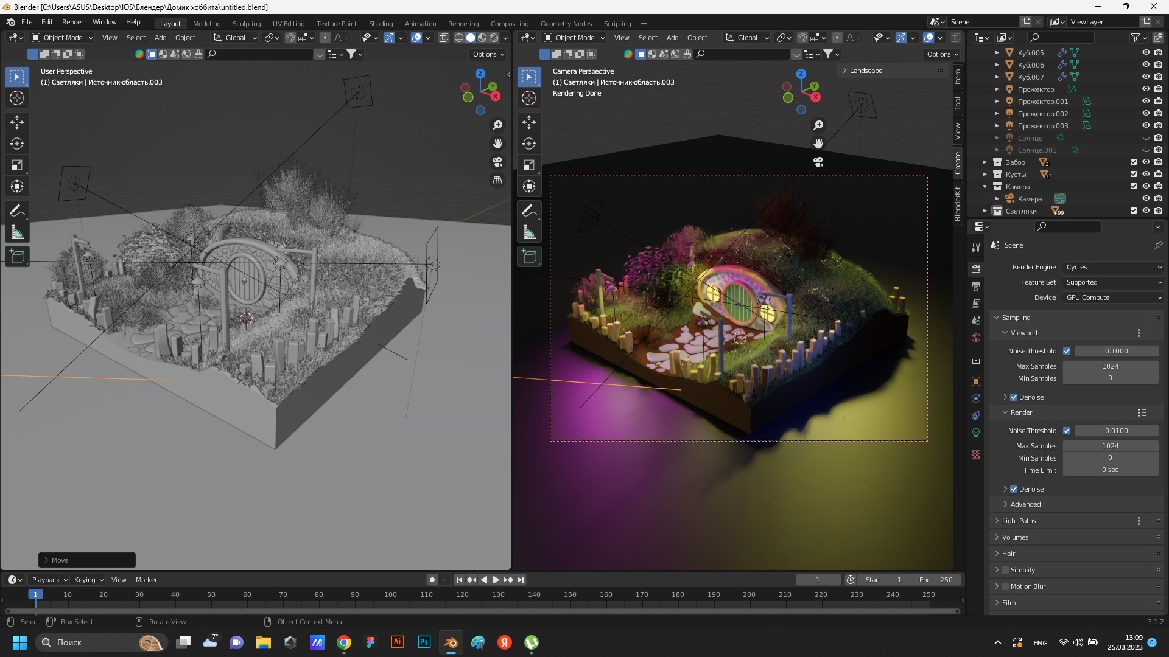Open the Render menu
The height and width of the screenshot is (657, 1169).
(72, 22)
